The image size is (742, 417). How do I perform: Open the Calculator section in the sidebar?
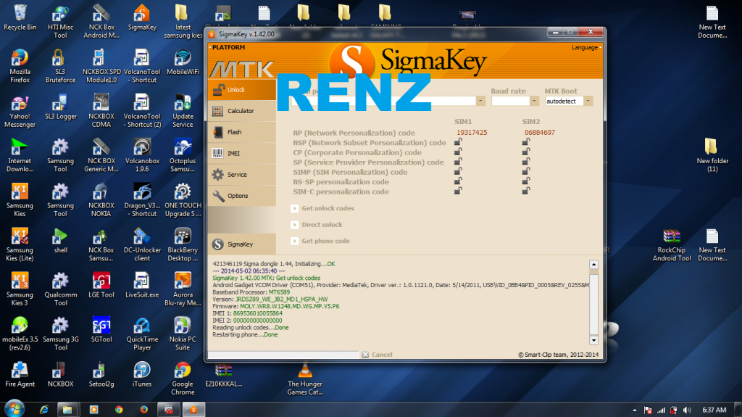pyautogui.click(x=240, y=111)
